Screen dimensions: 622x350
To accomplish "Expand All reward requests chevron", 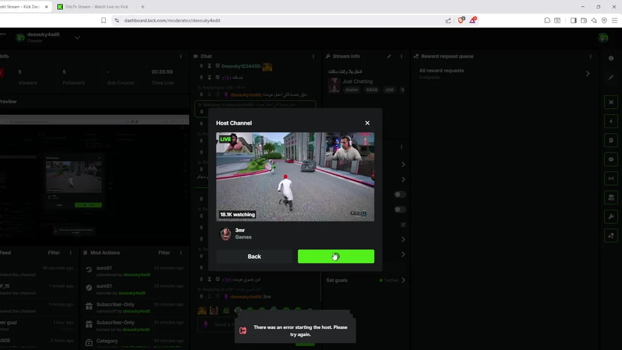I will tap(587, 74).
